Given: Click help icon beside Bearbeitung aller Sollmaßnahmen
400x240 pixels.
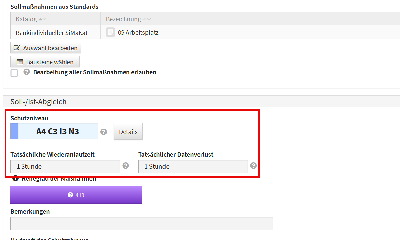Looking at the screenshot, I should point(27,72).
